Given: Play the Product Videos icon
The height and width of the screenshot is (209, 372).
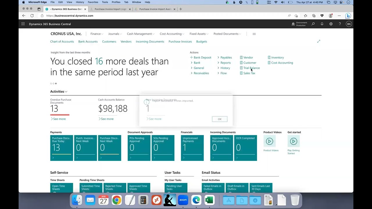Looking at the screenshot, I should point(269,141).
